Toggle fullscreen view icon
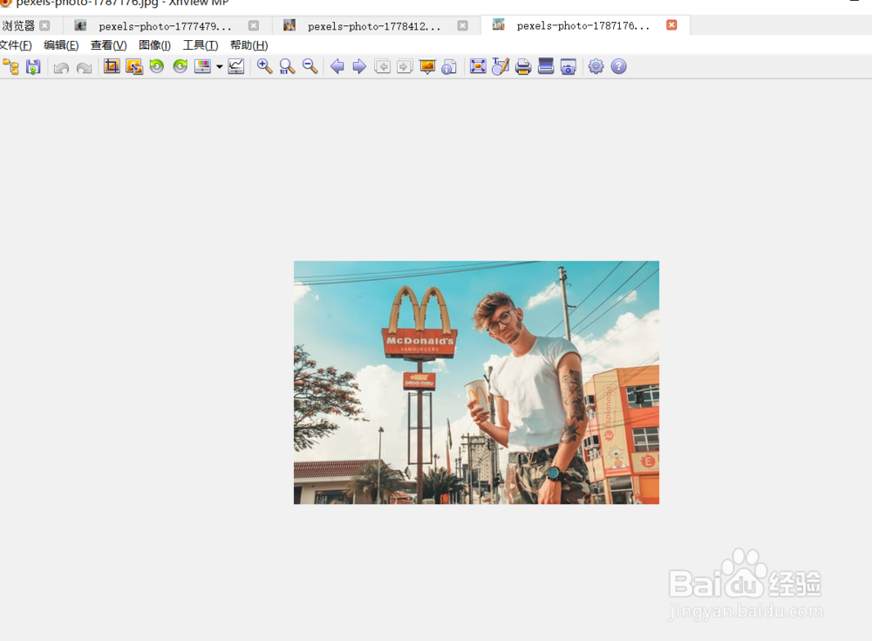Screen dimensions: 872x641 point(478,67)
